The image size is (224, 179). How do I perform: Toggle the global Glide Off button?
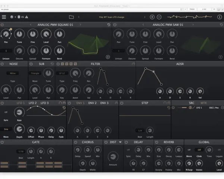point(199,150)
